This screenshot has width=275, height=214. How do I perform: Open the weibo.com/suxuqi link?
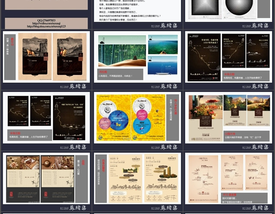(46, 23)
